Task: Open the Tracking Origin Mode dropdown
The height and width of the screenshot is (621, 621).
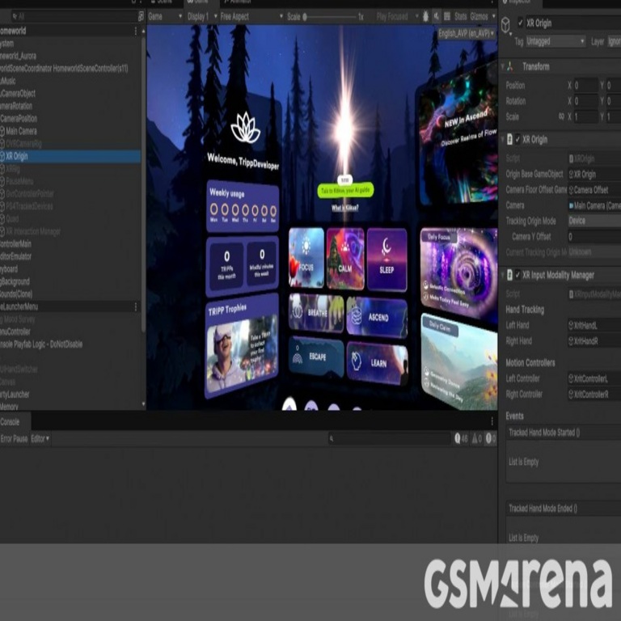Action: 593,221
